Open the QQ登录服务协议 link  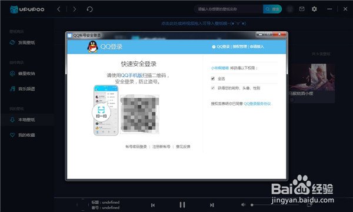[257, 104]
